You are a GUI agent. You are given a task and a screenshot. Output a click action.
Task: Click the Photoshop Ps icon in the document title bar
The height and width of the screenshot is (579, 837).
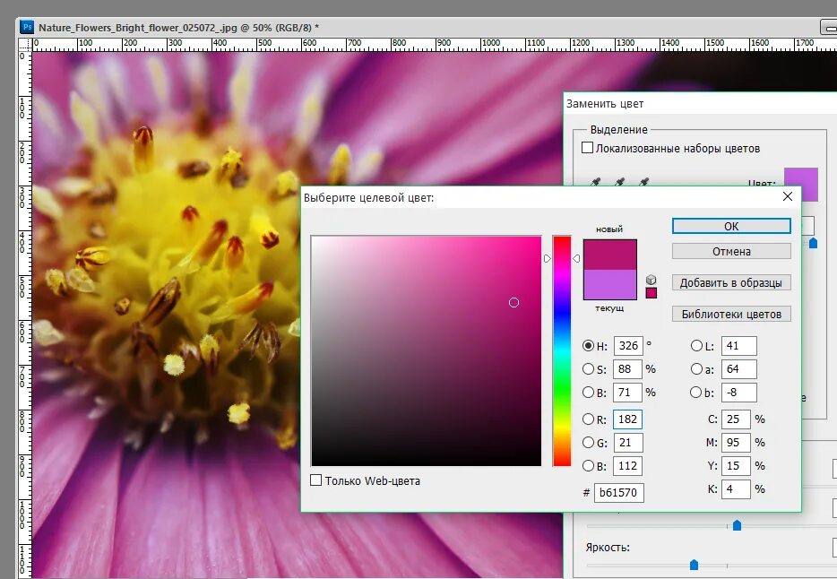click(27, 27)
